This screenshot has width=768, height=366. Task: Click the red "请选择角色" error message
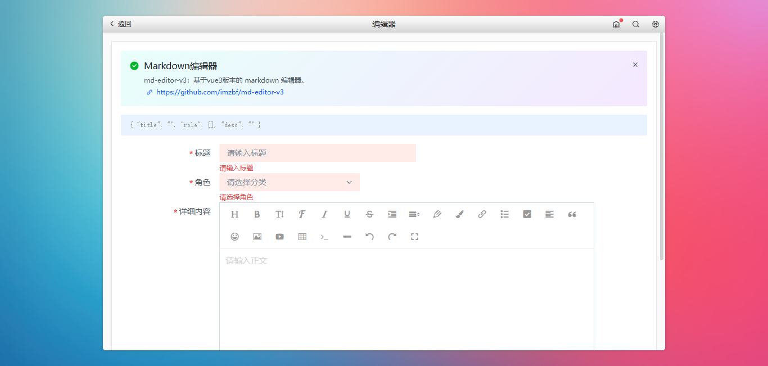click(236, 197)
